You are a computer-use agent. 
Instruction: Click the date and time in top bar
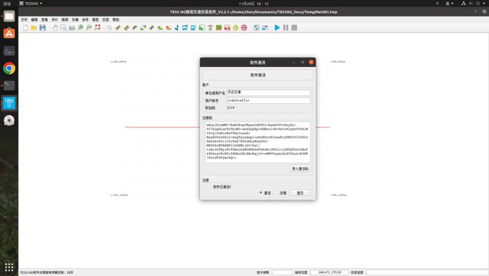[253, 4]
